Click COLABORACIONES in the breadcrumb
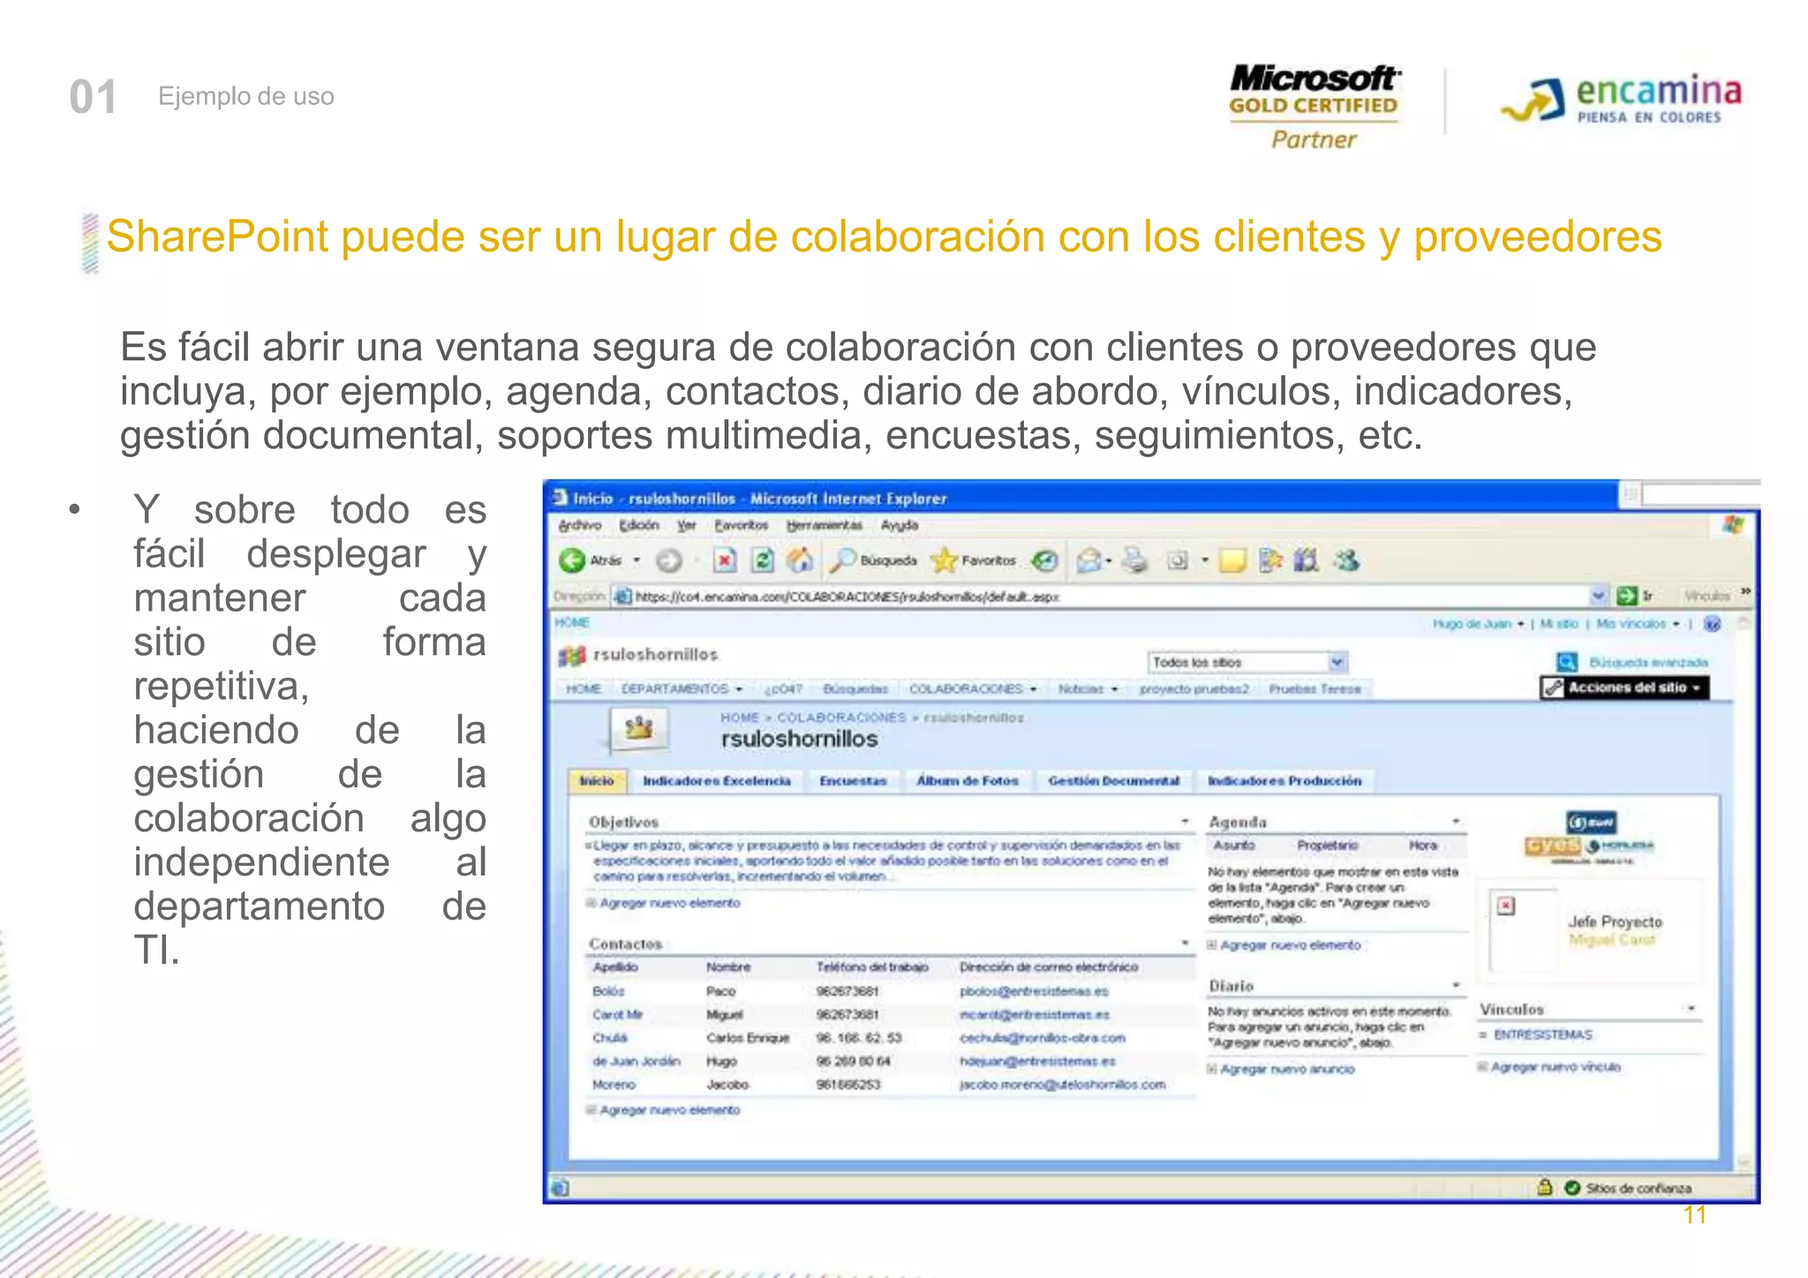1808x1278 pixels. coord(841,718)
